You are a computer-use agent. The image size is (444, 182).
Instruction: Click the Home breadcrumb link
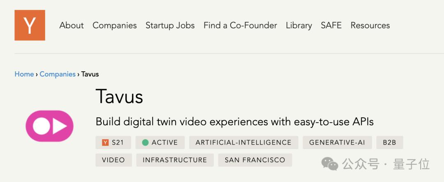(24, 74)
